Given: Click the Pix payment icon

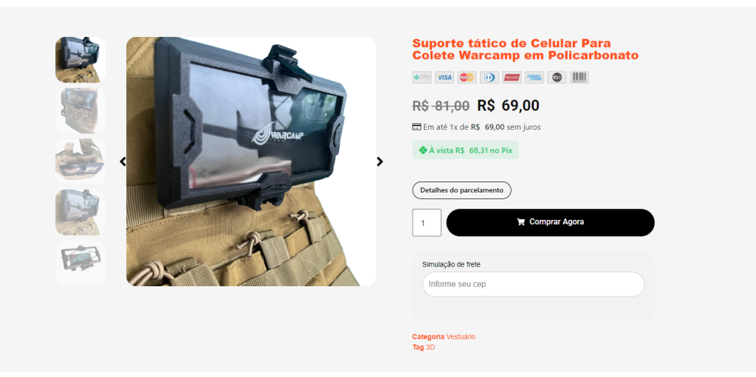Looking at the screenshot, I should [x=422, y=77].
